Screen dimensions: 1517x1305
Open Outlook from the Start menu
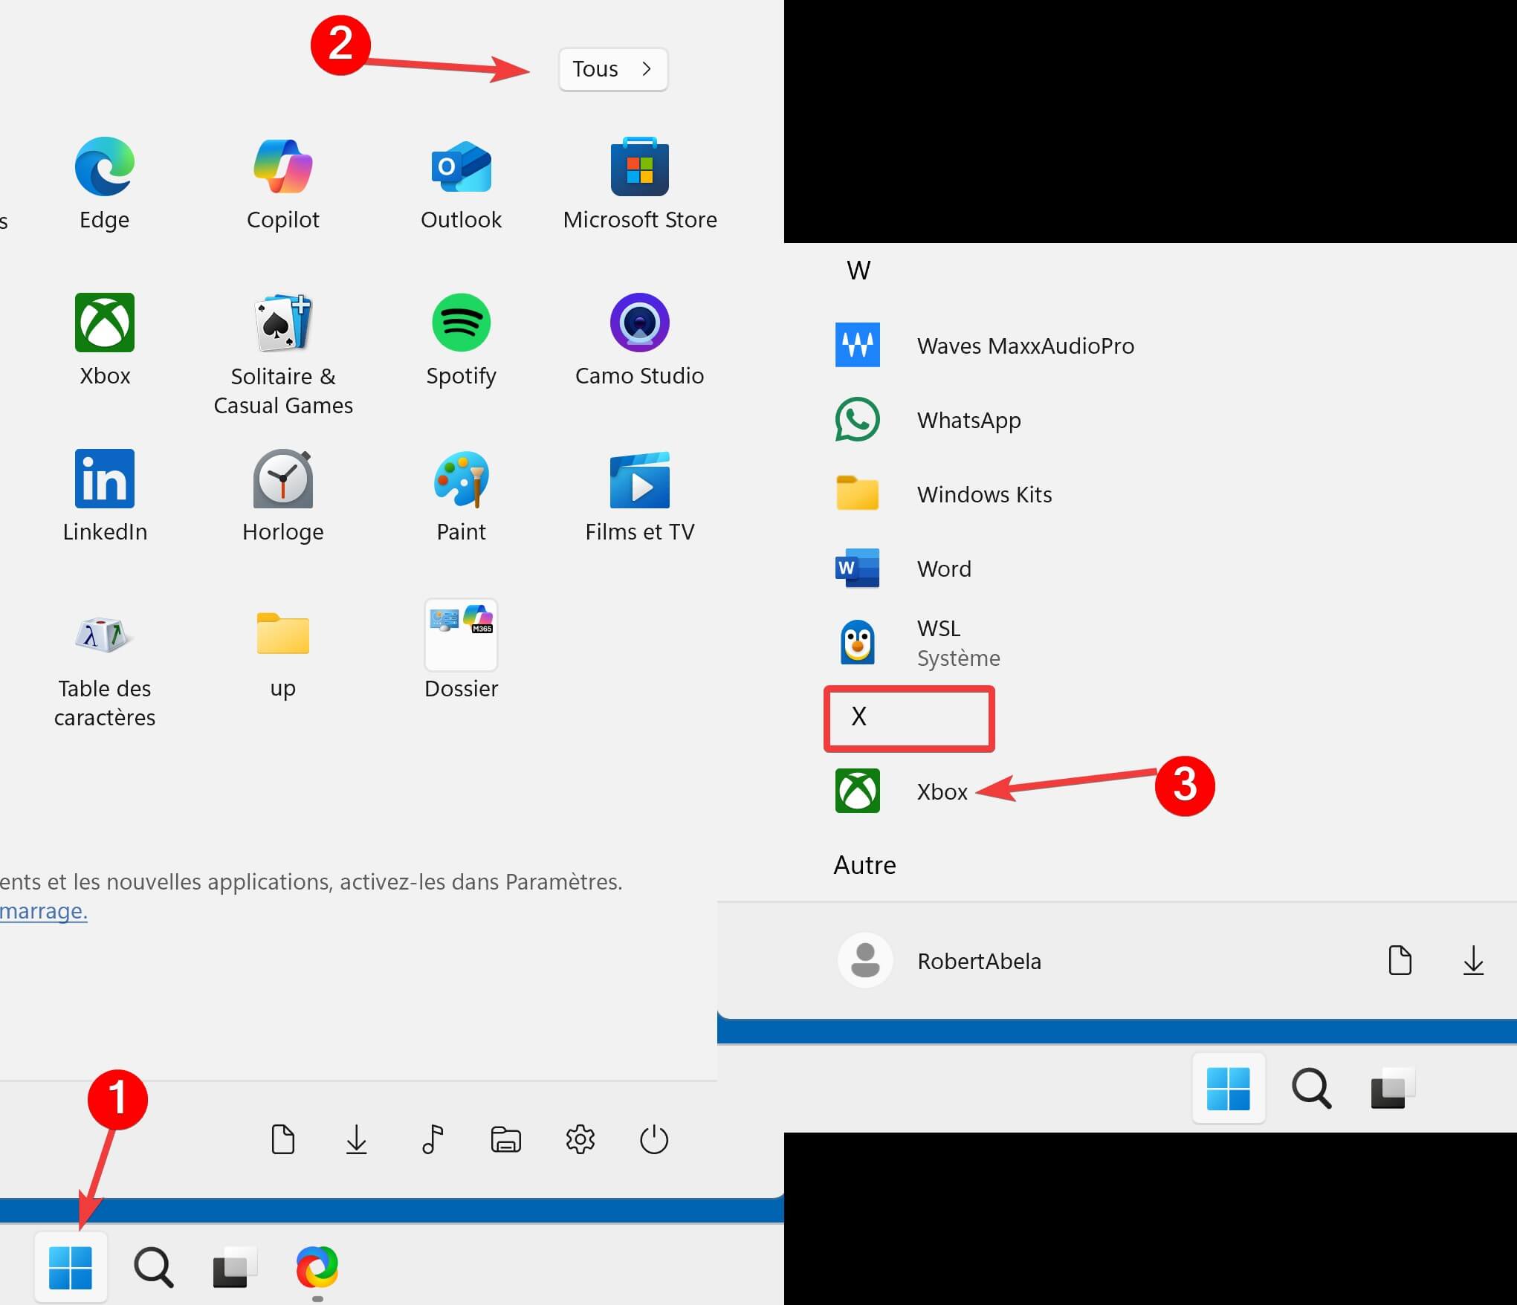(461, 184)
